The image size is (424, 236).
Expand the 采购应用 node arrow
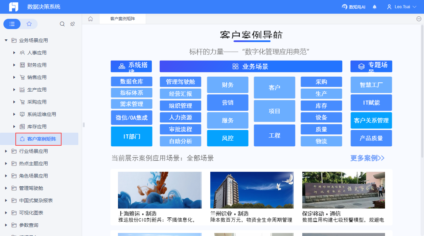tap(14, 102)
